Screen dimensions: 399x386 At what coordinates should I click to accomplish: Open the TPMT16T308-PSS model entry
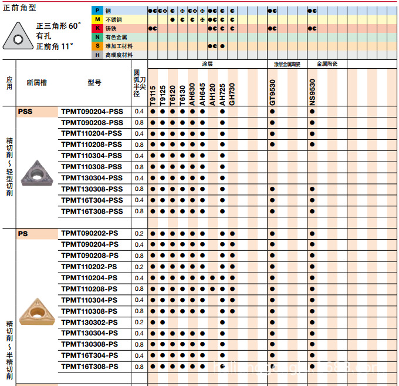(x=92, y=212)
